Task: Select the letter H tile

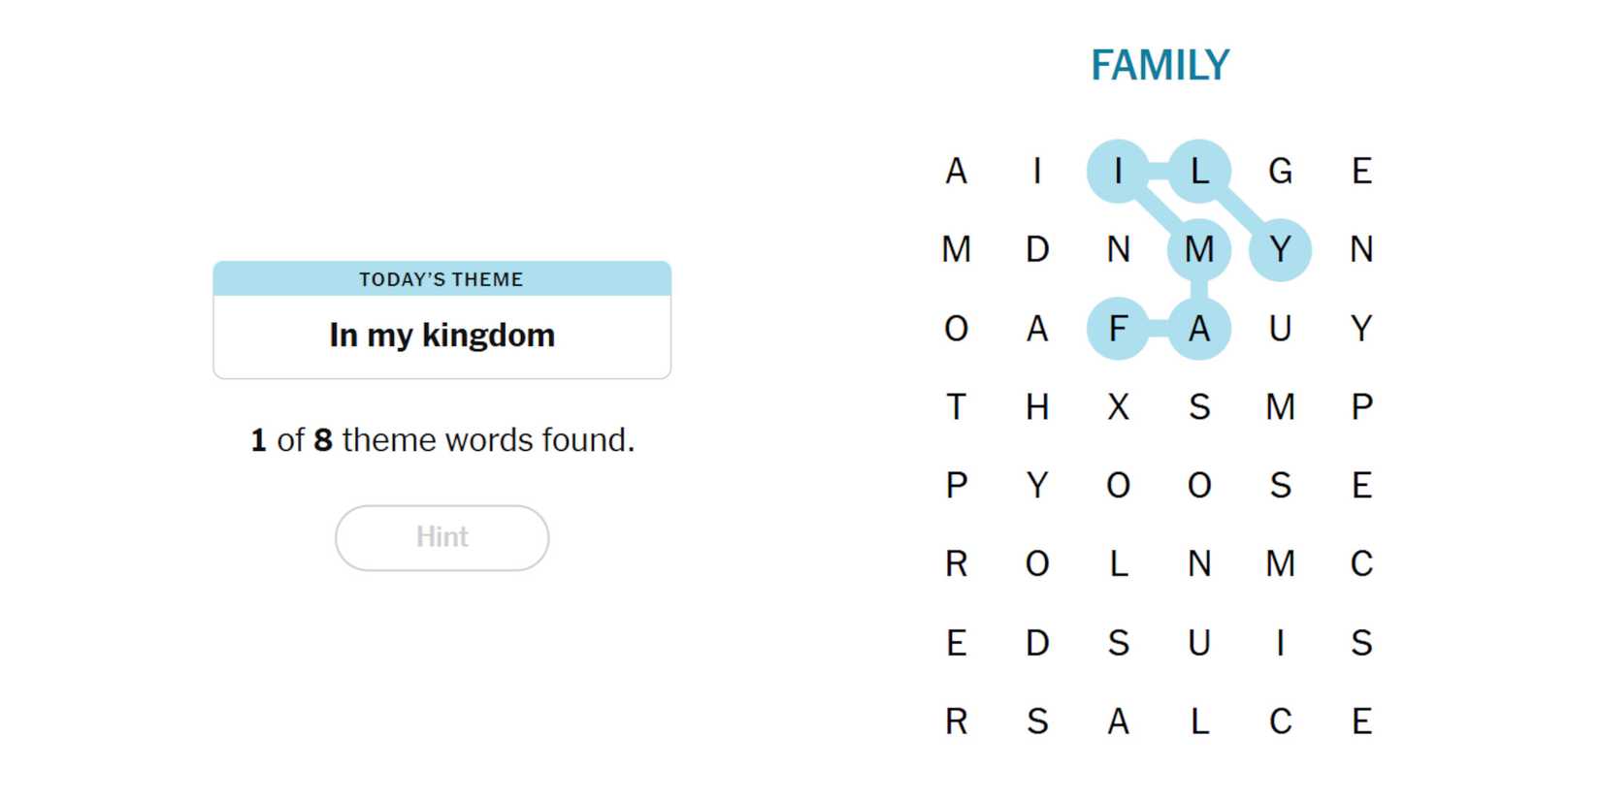Action: click(1037, 407)
